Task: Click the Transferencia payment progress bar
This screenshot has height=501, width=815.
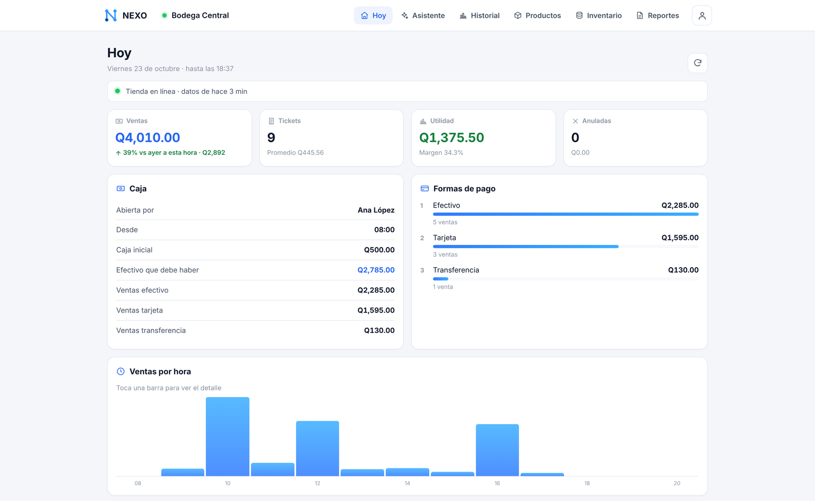Action: (x=565, y=279)
